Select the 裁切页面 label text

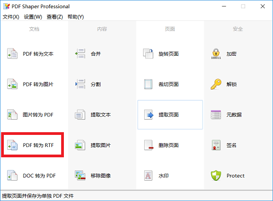point(169,84)
